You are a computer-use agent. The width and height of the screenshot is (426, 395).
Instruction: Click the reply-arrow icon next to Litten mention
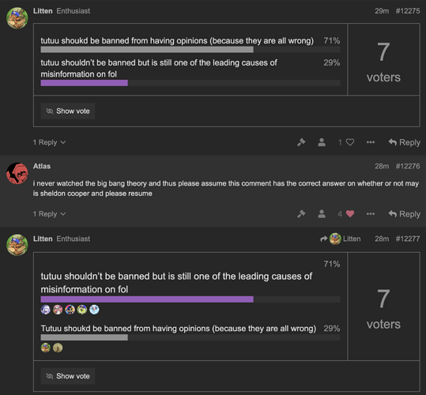pyautogui.click(x=323, y=239)
